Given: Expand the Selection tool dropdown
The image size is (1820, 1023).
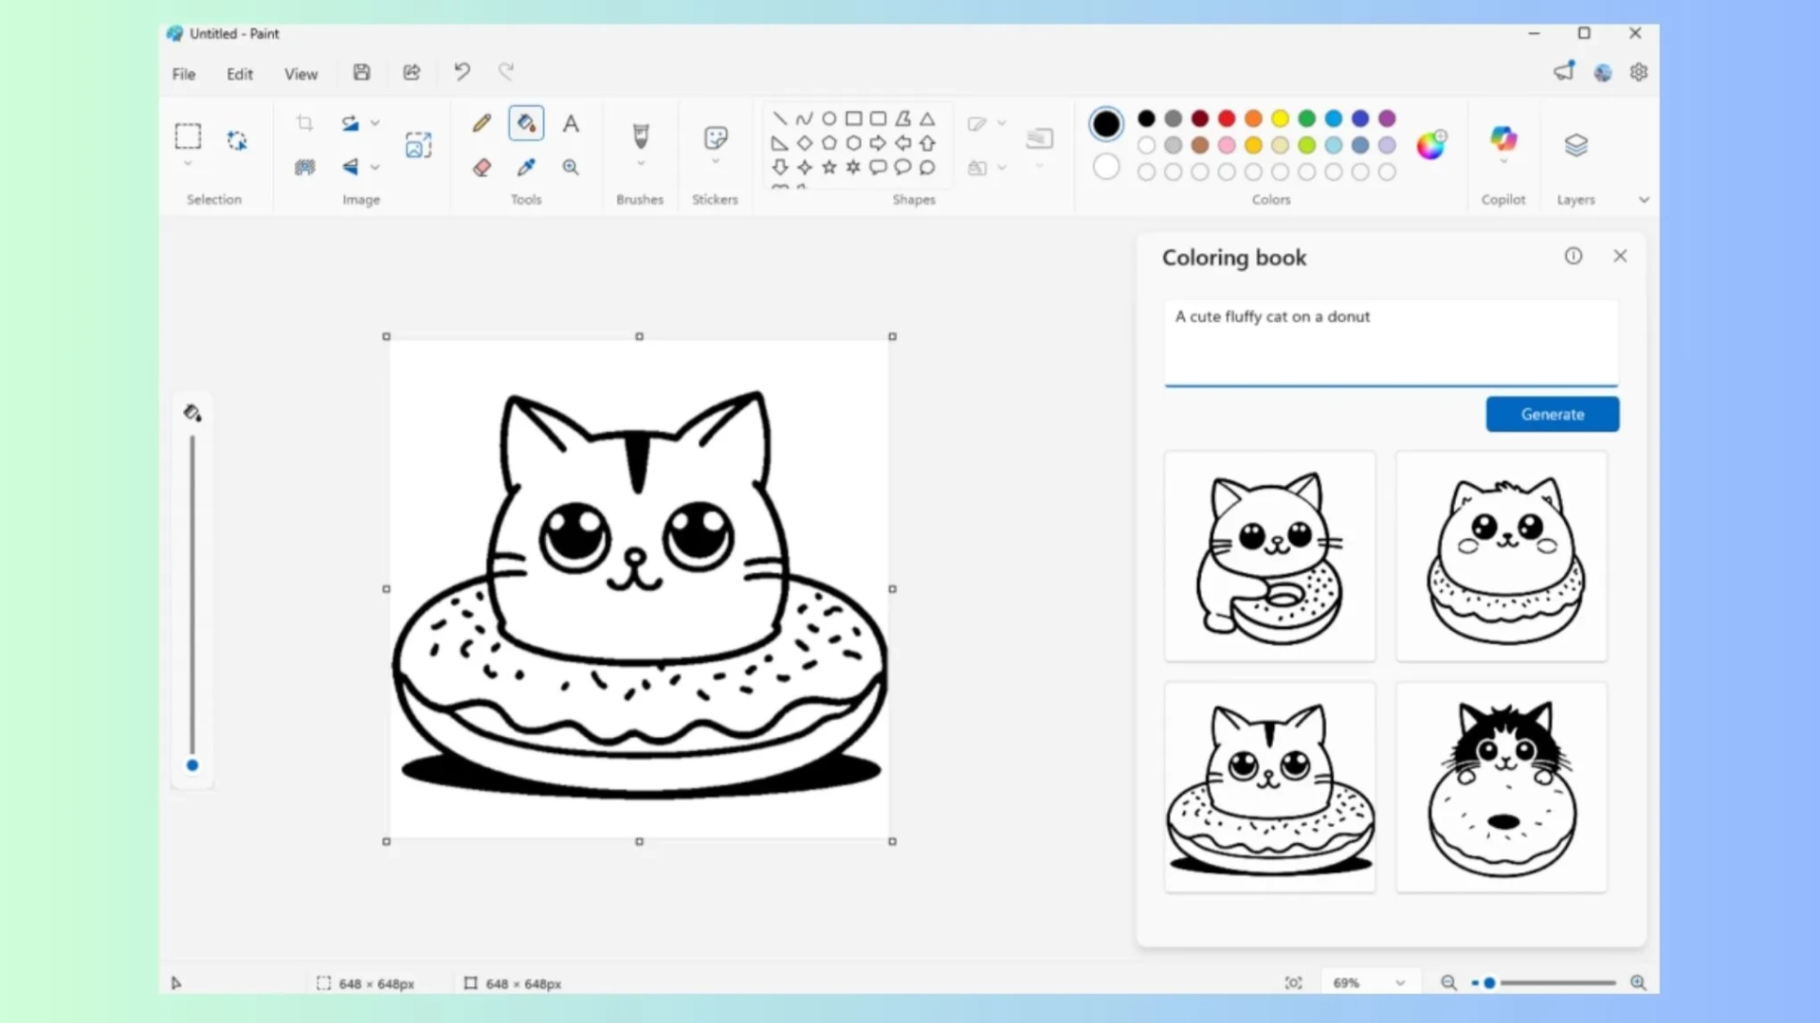Looking at the screenshot, I should point(188,163).
